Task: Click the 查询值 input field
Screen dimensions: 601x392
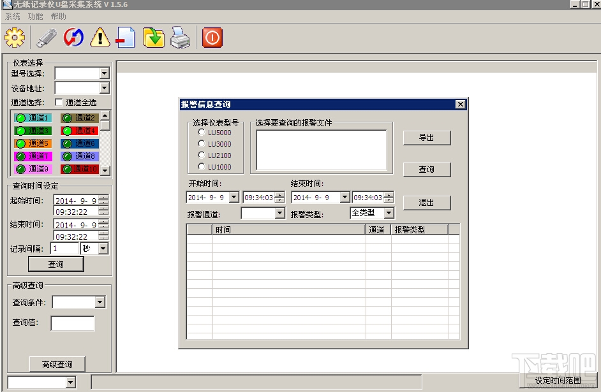Action: tap(73, 323)
